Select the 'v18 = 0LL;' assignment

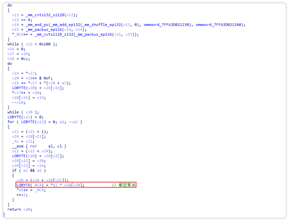pos(18,59)
